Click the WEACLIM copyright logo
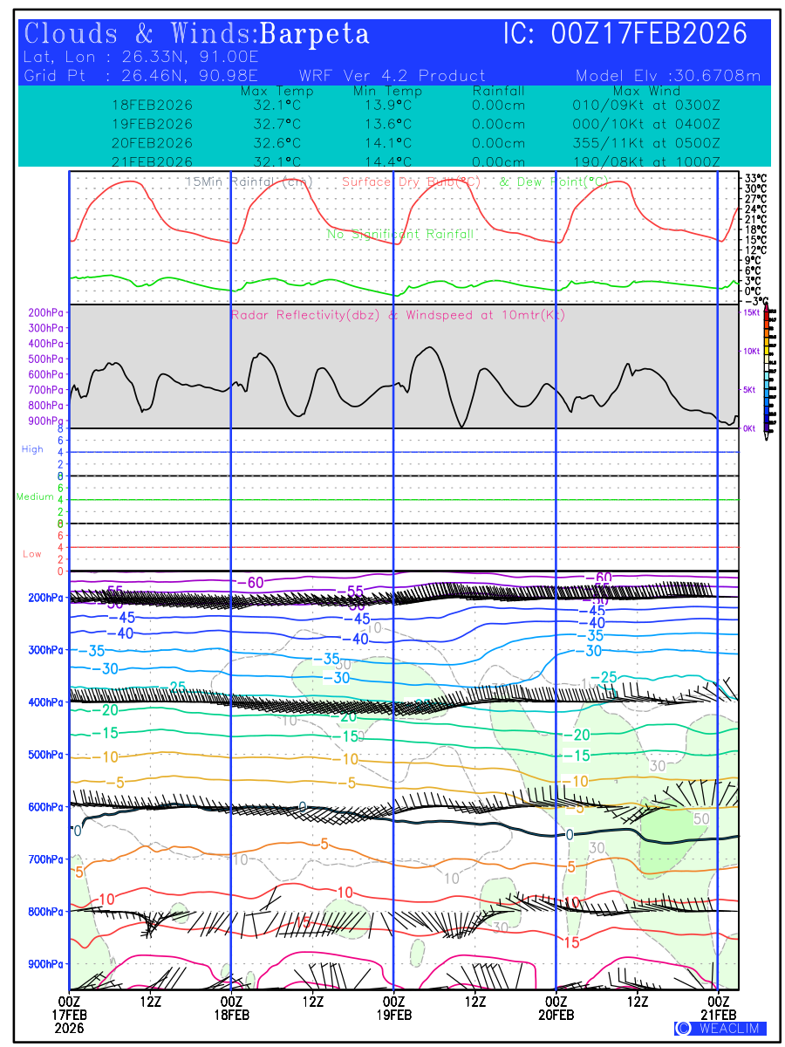 [x=720, y=1029]
